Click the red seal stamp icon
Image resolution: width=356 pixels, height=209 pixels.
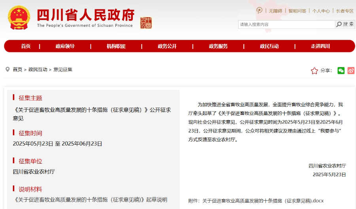146,23
